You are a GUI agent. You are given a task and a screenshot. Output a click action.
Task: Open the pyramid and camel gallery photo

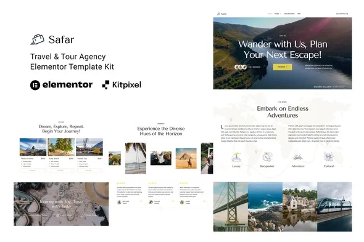(x=186, y=158)
